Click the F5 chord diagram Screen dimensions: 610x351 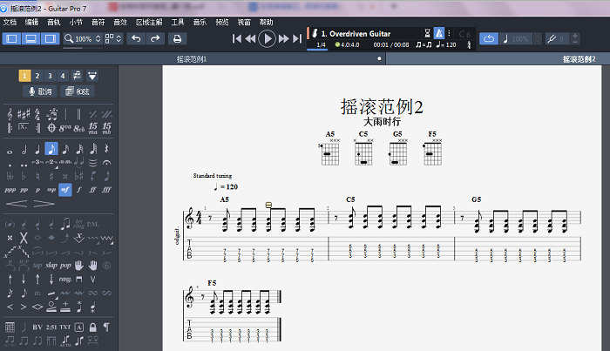tap(432, 148)
